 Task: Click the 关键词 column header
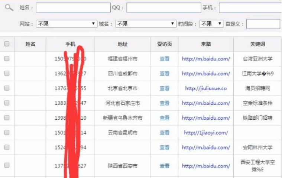[258, 44]
